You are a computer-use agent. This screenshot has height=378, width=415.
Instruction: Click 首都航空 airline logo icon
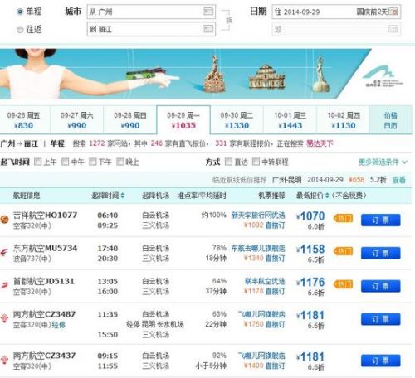pyautogui.click(x=4, y=285)
